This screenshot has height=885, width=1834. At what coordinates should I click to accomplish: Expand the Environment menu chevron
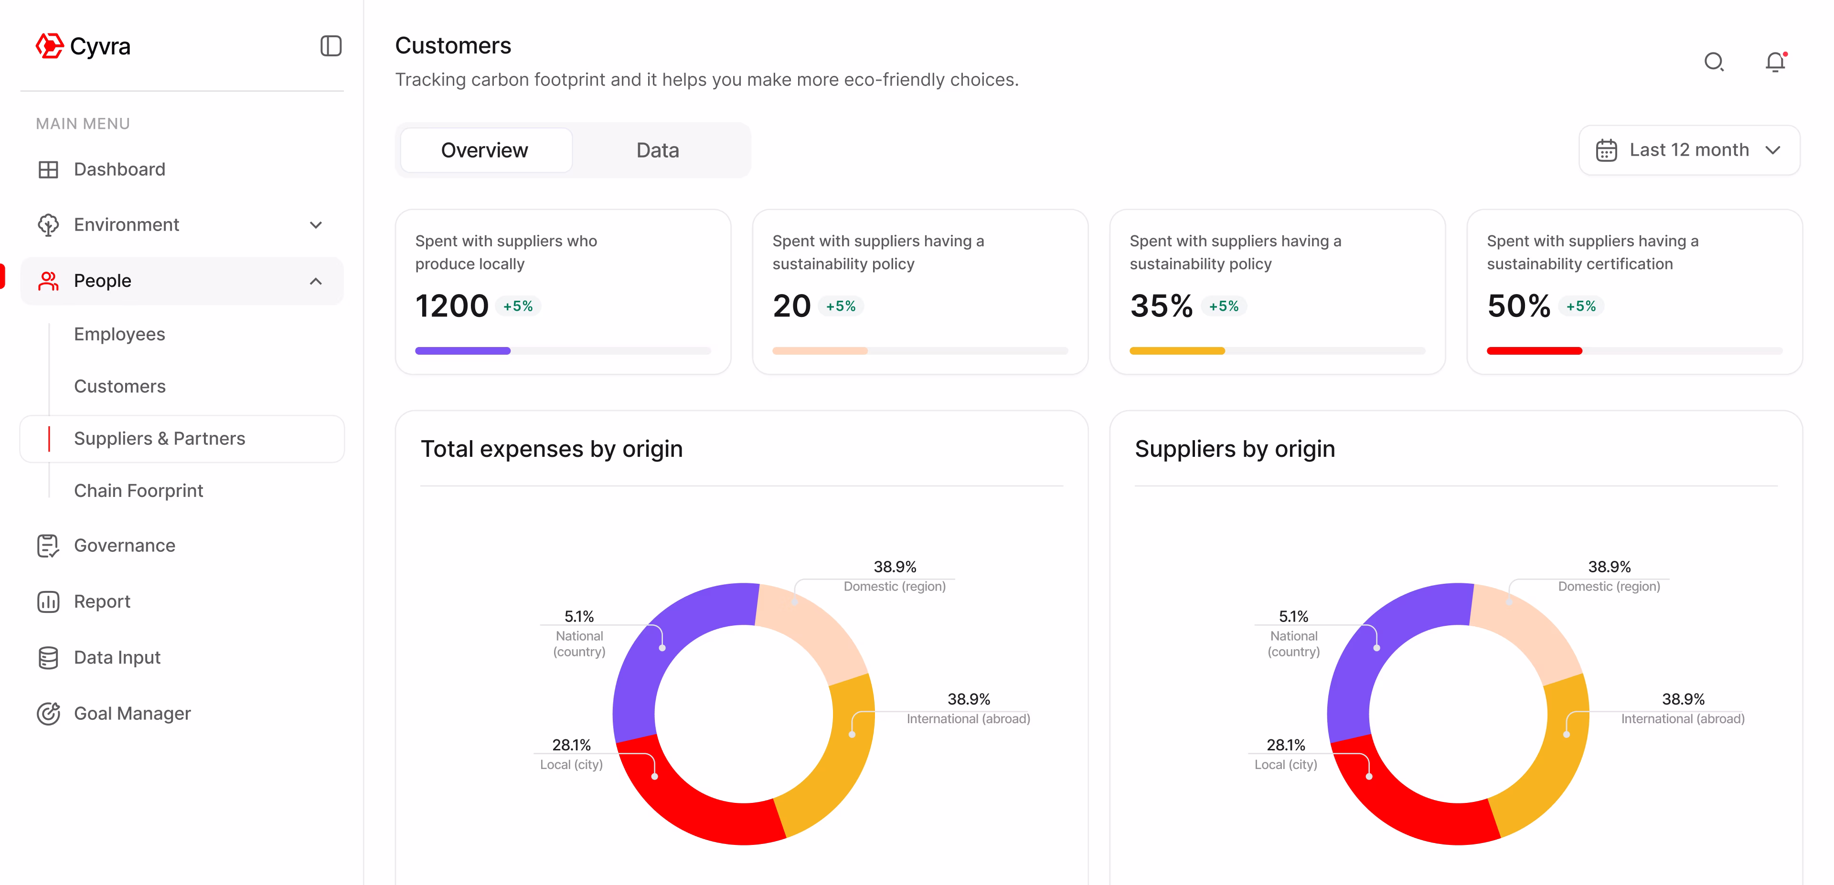click(316, 225)
